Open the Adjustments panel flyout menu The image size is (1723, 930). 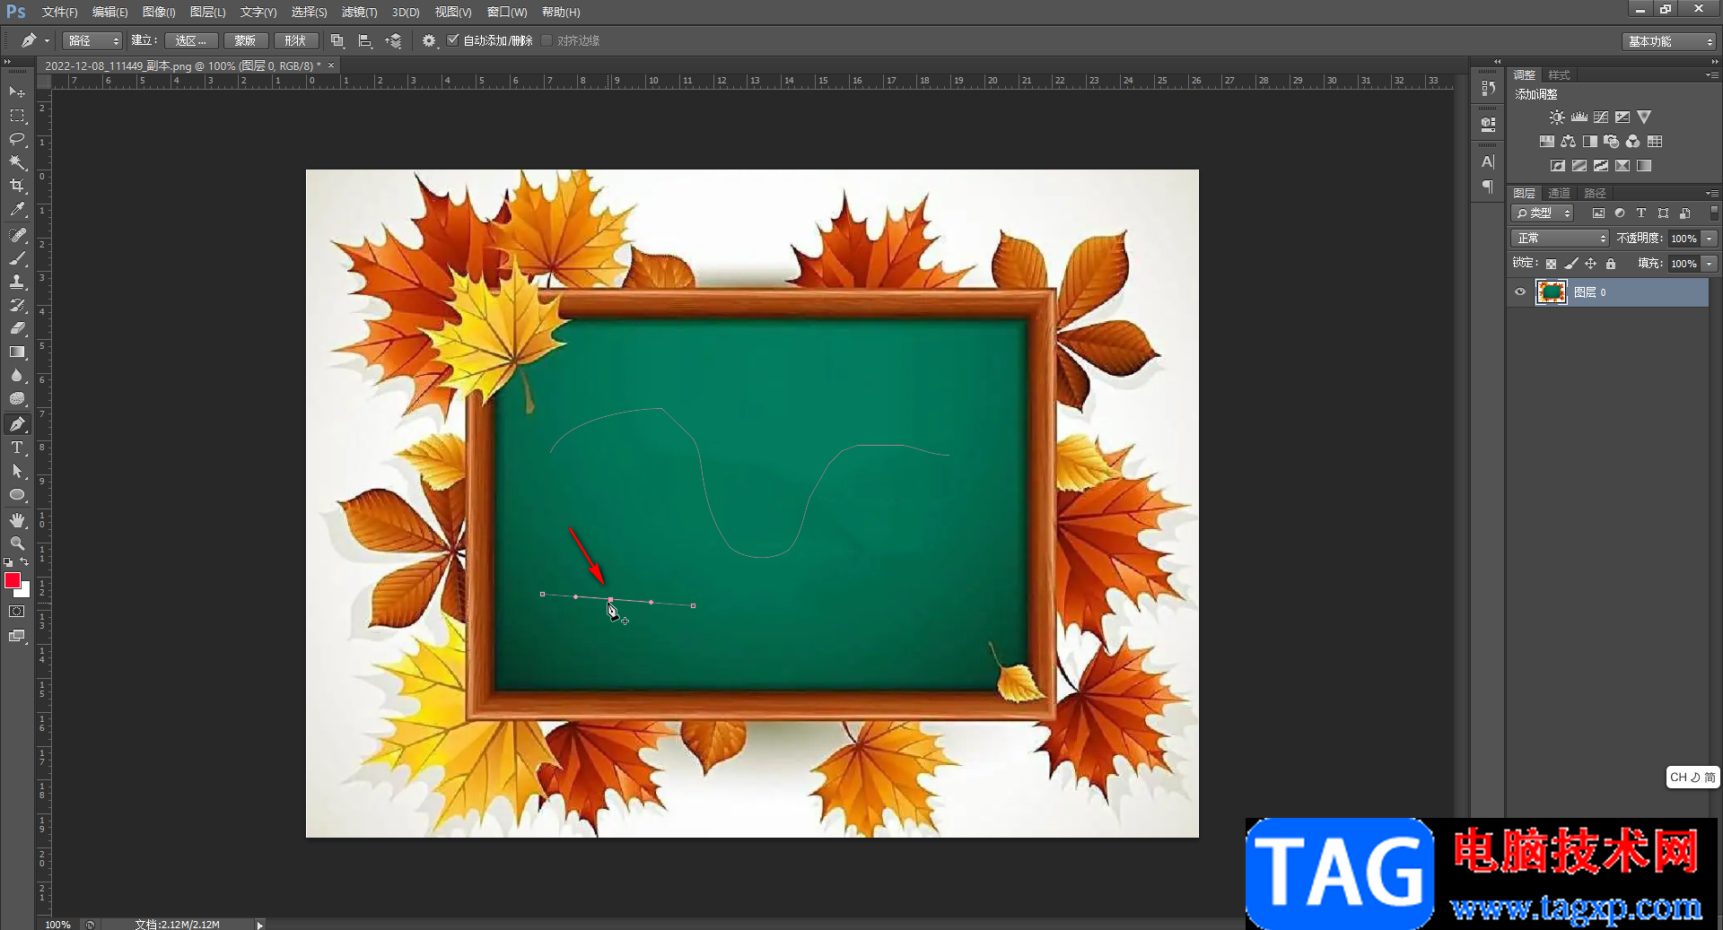click(1711, 74)
